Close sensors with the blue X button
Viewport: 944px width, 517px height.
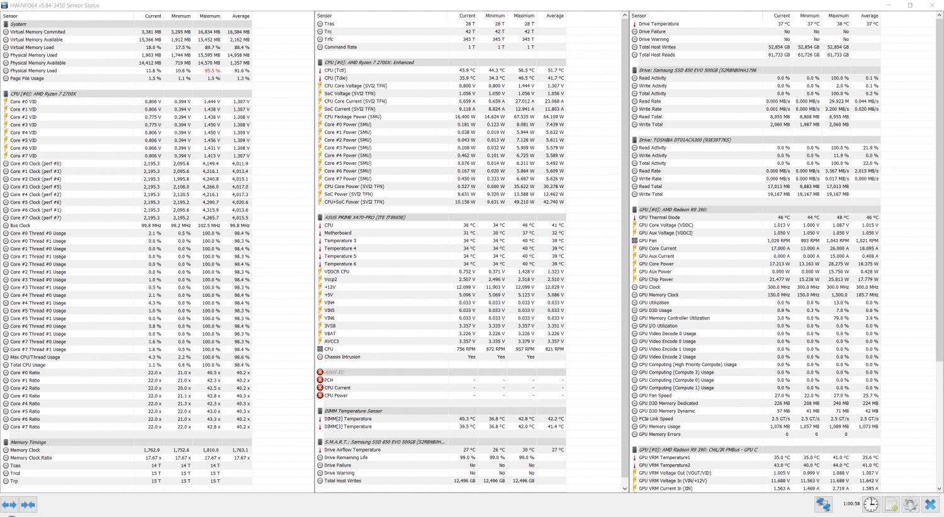point(930,504)
